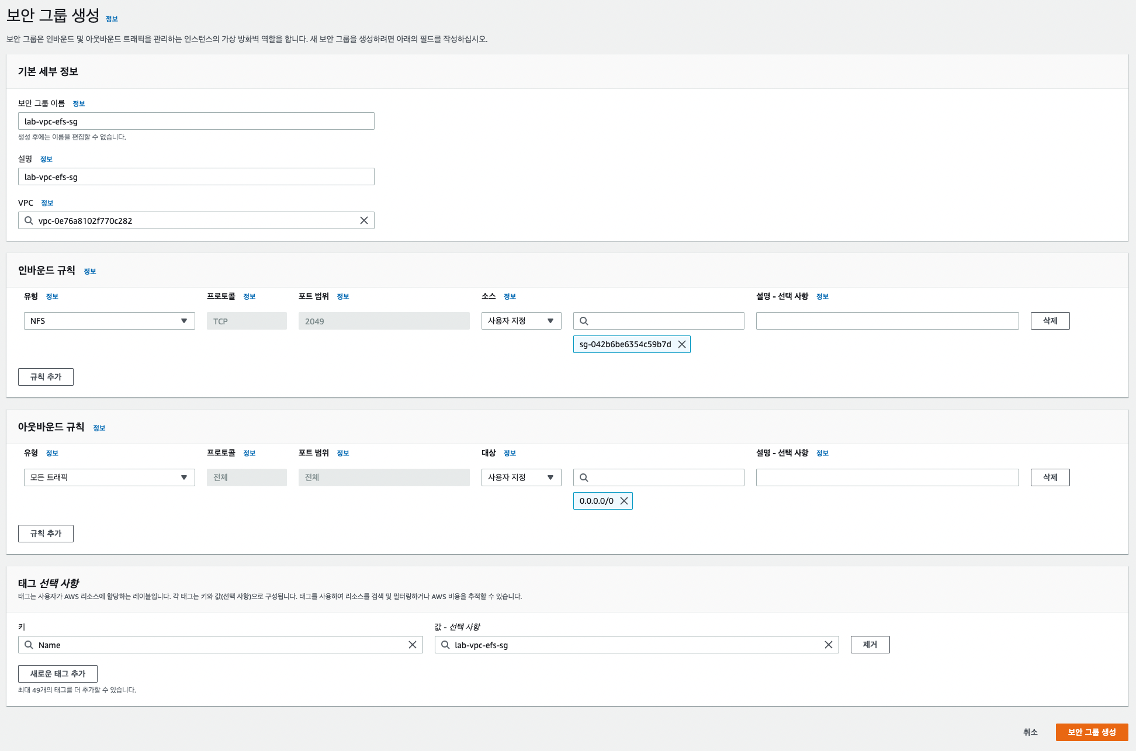1136x751 pixels.
Task: Open 정보 link next to 인바운드 규칙
Action: 90,271
